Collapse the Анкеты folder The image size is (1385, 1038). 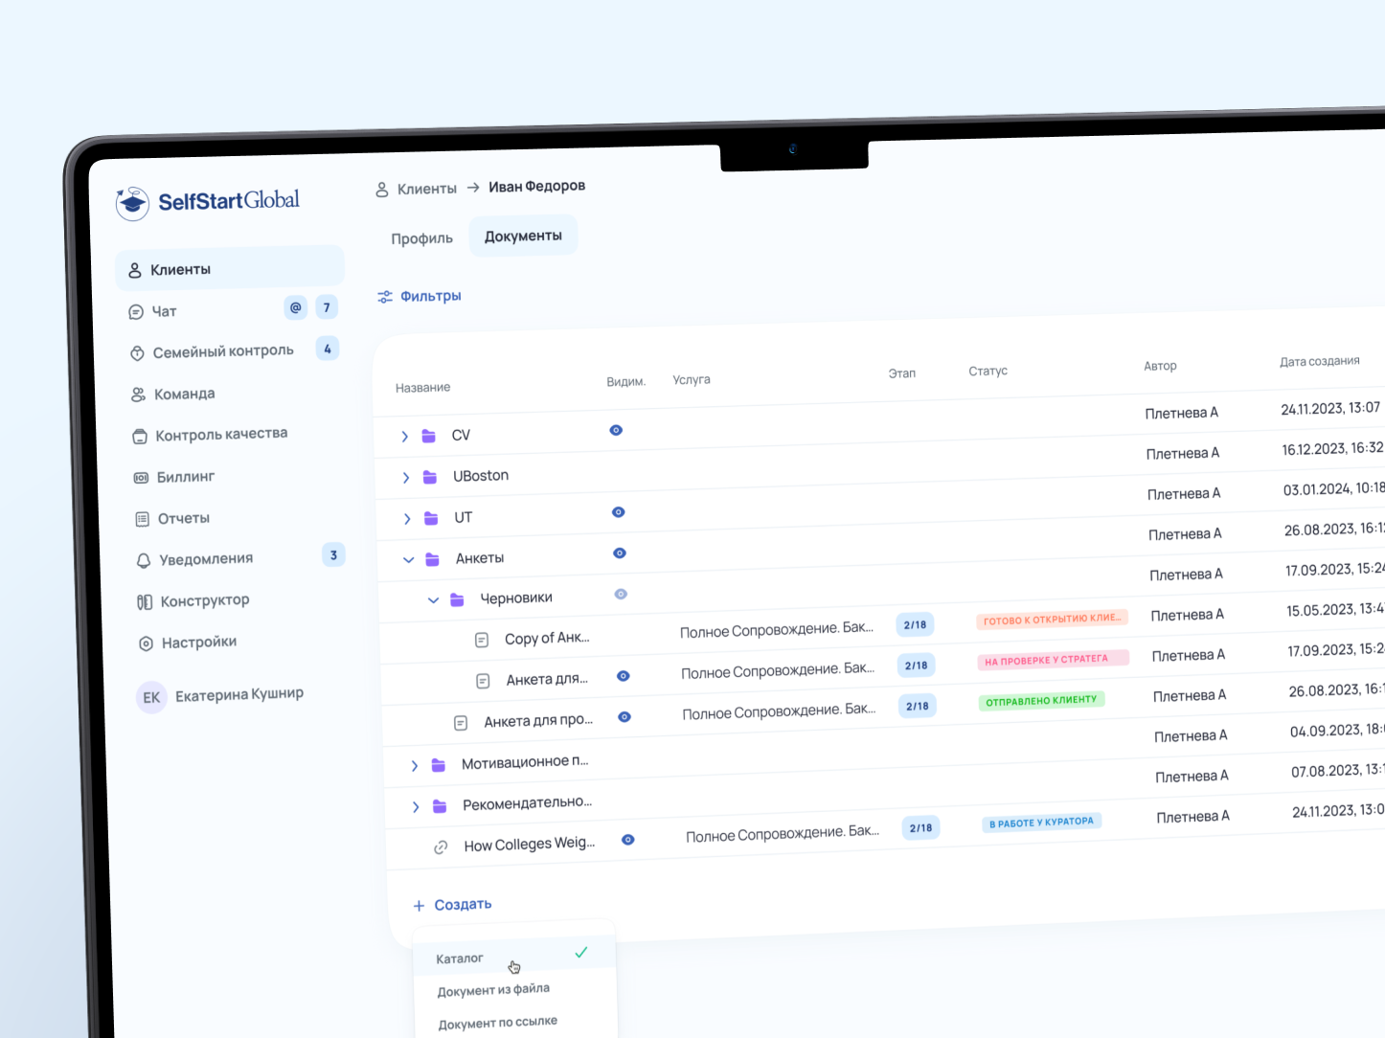(408, 560)
